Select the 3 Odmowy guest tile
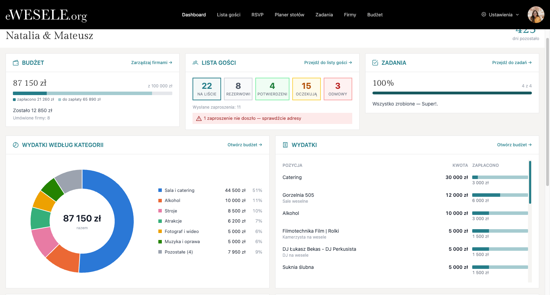This screenshot has height=295, width=550. (x=338, y=89)
